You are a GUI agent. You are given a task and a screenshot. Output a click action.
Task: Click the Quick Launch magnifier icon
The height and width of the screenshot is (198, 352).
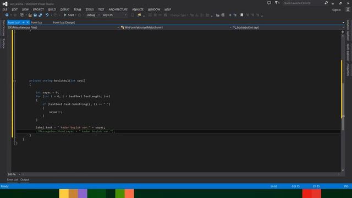point(326,3)
